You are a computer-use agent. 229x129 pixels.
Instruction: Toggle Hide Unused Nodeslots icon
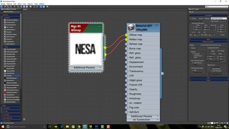click(x=21, y=6)
